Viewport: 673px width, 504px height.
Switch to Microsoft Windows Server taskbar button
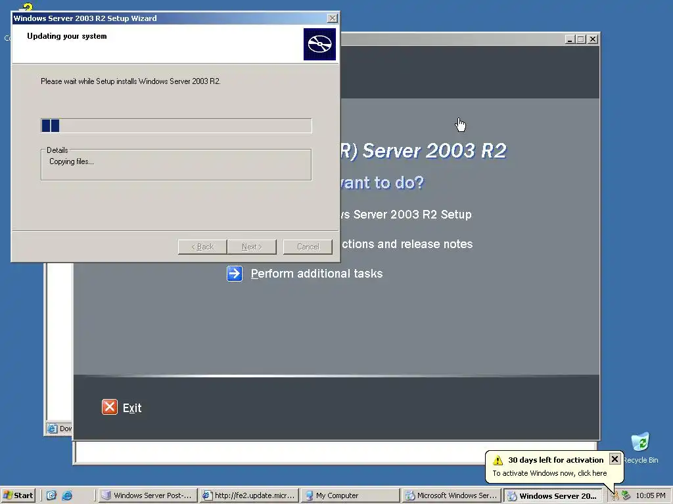click(452, 495)
